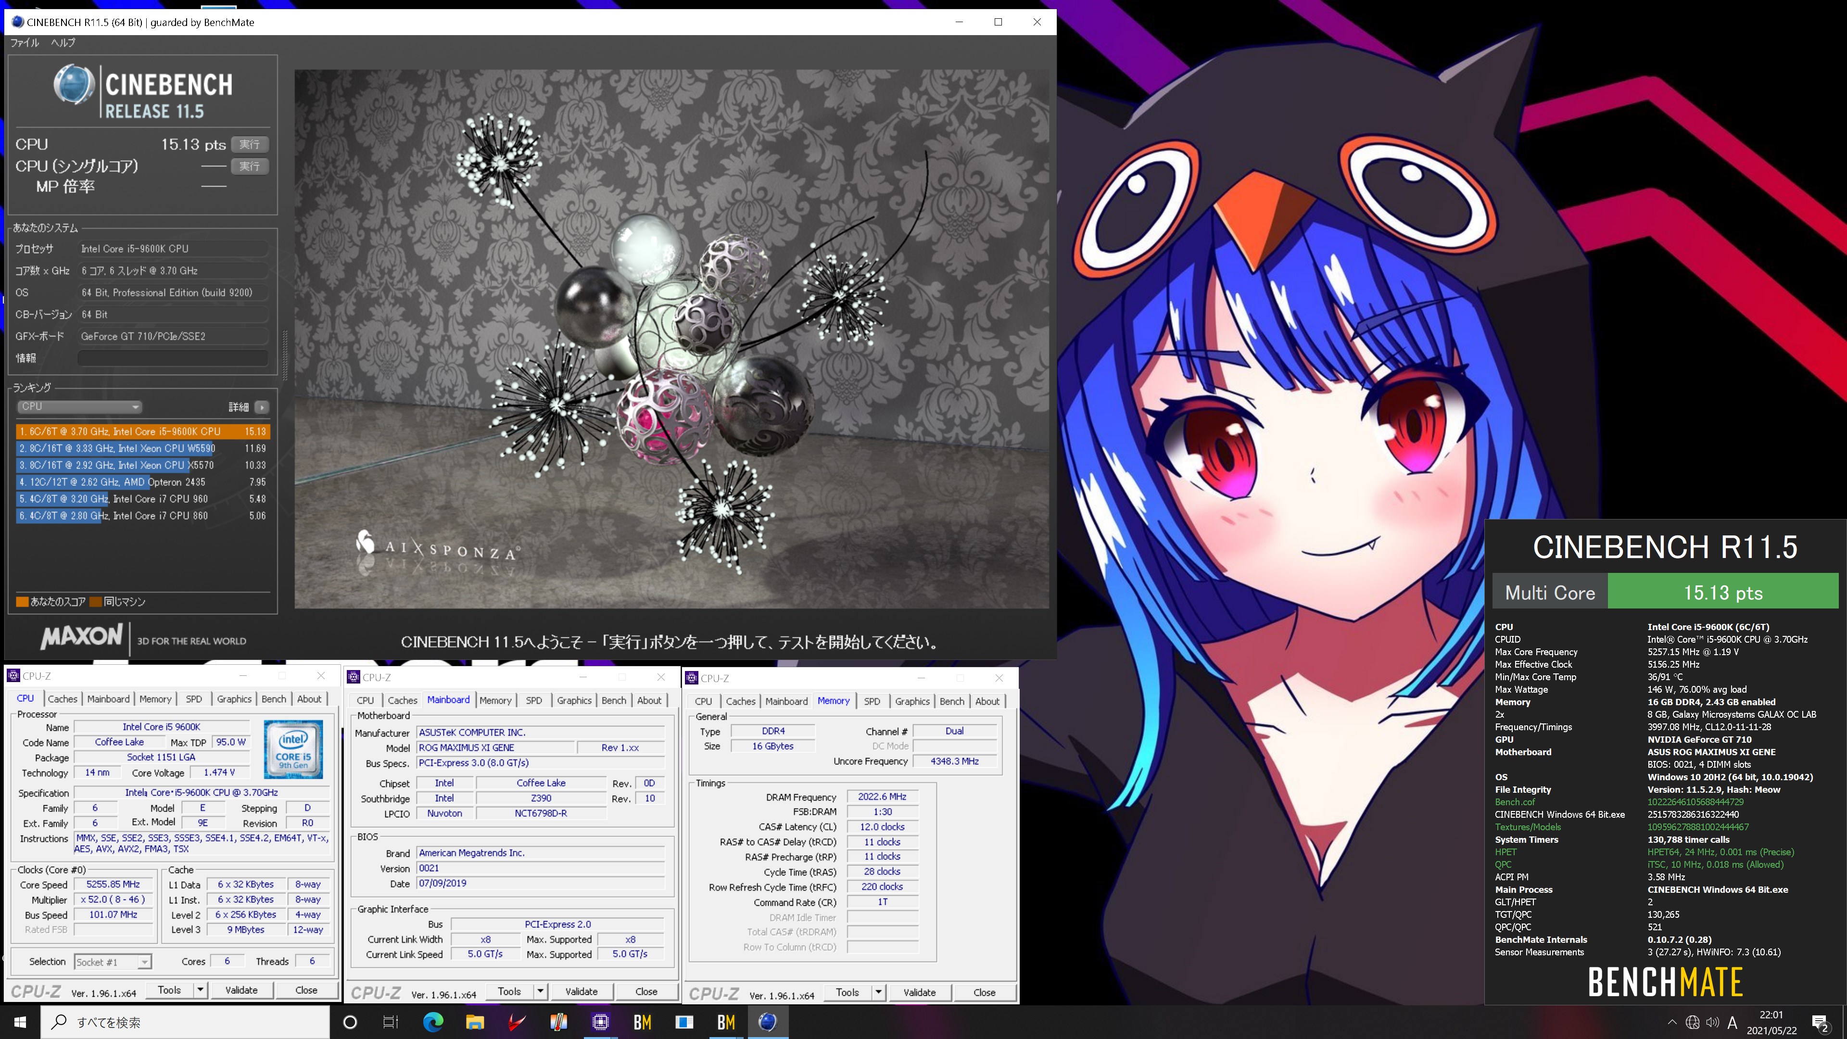This screenshot has width=1847, height=1039.
Task: Open the network globe icon in the tray
Action: pyautogui.click(x=1692, y=1023)
